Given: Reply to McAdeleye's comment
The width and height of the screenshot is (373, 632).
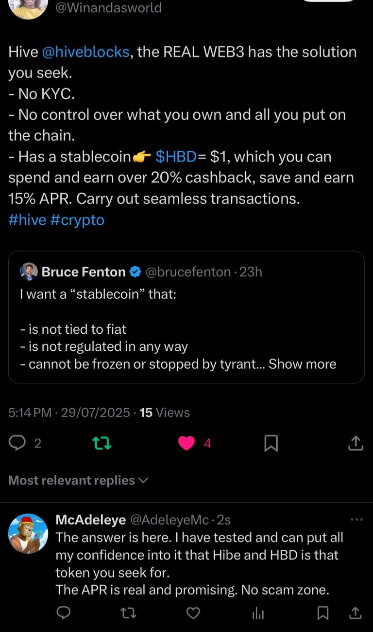Looking at the screenshot, I should coord(64,613).
